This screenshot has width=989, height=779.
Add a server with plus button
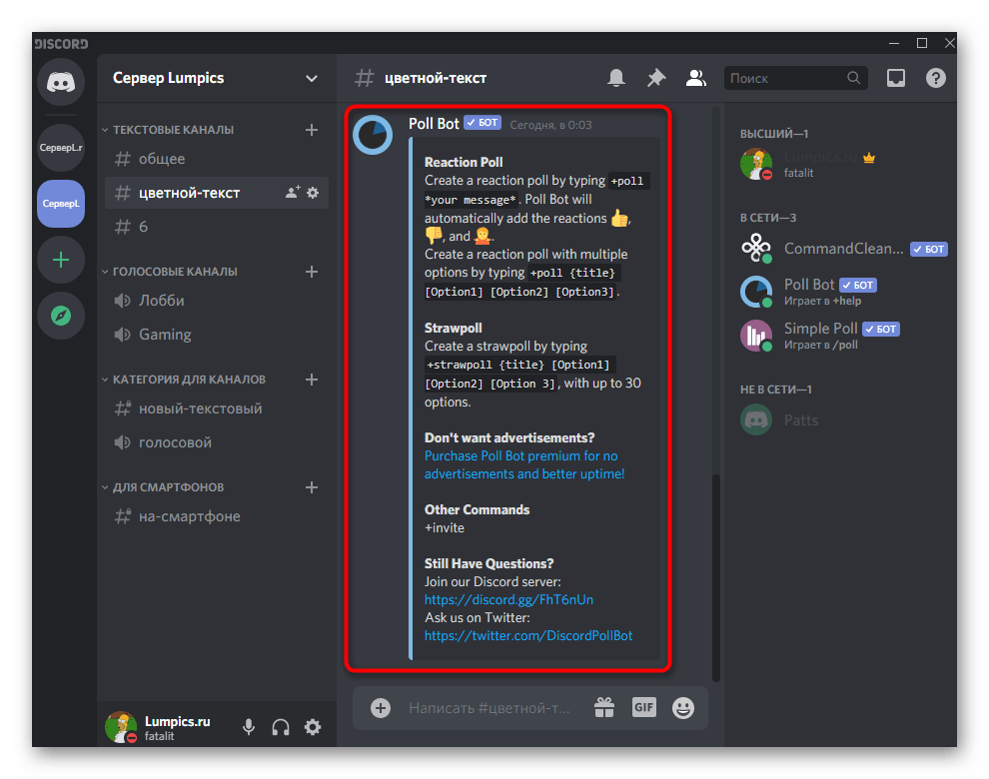click(x=61, y=260)
